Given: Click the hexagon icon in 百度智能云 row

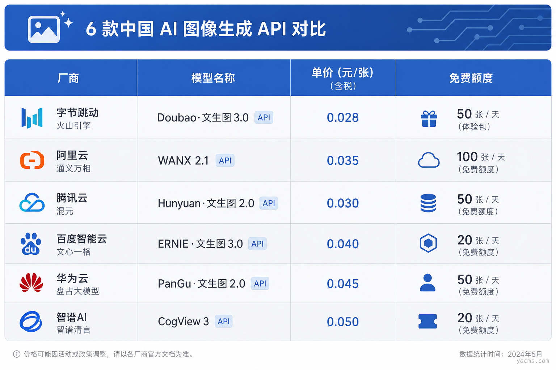Looking at the screenshot, I should point(428,243).
